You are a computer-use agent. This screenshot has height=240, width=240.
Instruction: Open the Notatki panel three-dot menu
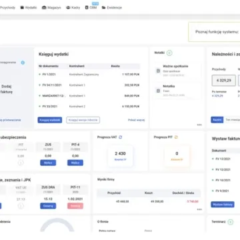click(199, 125)
